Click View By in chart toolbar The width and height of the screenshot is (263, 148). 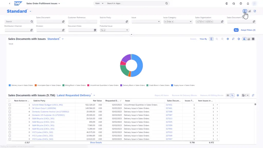tap(203, 39)
